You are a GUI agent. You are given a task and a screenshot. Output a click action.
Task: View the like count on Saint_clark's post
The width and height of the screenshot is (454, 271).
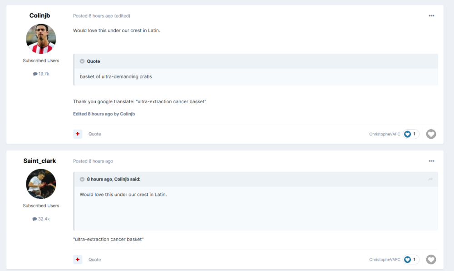tap(411, 260)
